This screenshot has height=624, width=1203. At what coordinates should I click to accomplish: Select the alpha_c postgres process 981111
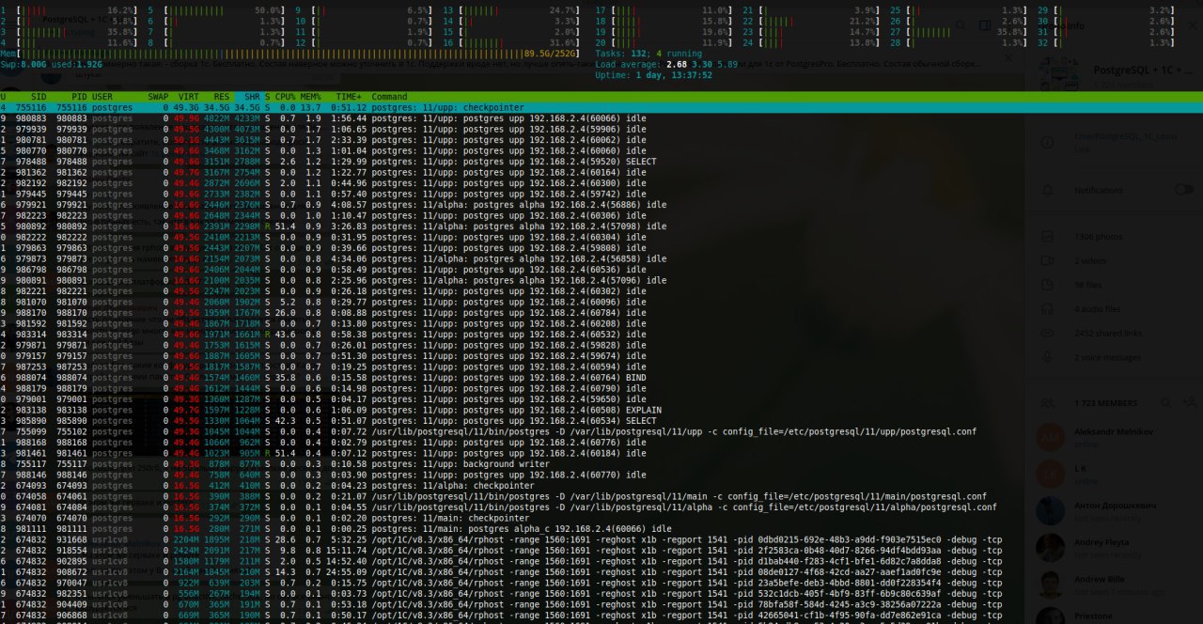point(601,529)
